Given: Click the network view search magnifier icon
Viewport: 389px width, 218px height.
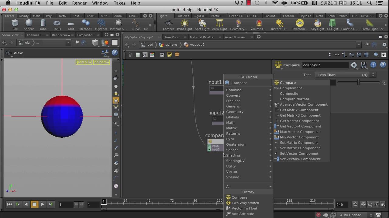Looking at the screenshot, I should [x=376, y=55].
